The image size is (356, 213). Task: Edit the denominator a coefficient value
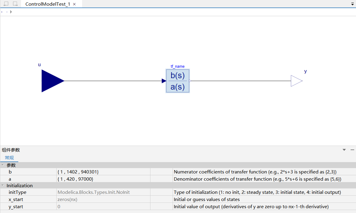click(103, 179)
